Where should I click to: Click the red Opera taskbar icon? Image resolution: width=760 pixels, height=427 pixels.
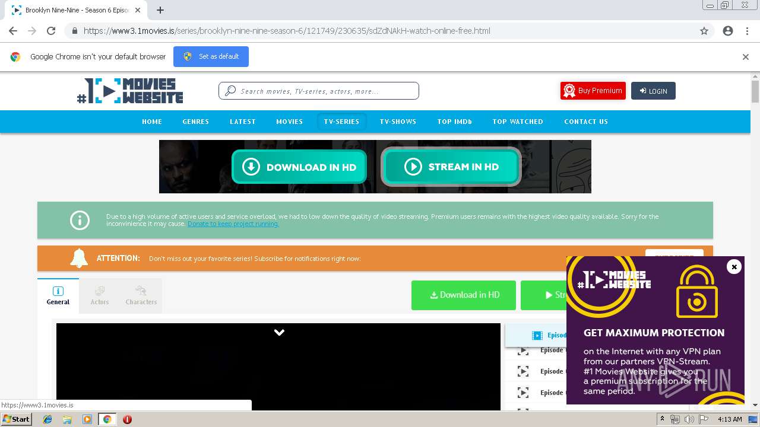click(127, 419)
